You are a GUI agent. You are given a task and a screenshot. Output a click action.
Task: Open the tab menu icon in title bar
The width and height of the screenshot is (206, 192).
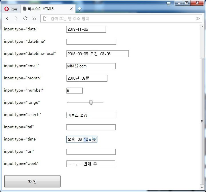pyautogui.click(x=169, y=4)
